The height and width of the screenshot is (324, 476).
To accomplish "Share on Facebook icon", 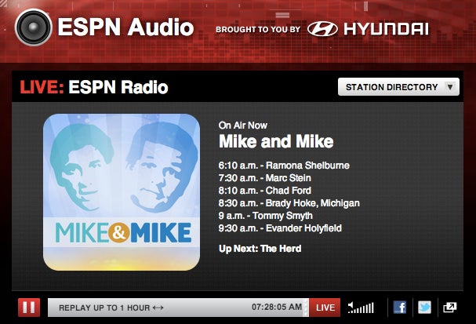I will pos(400,308).
